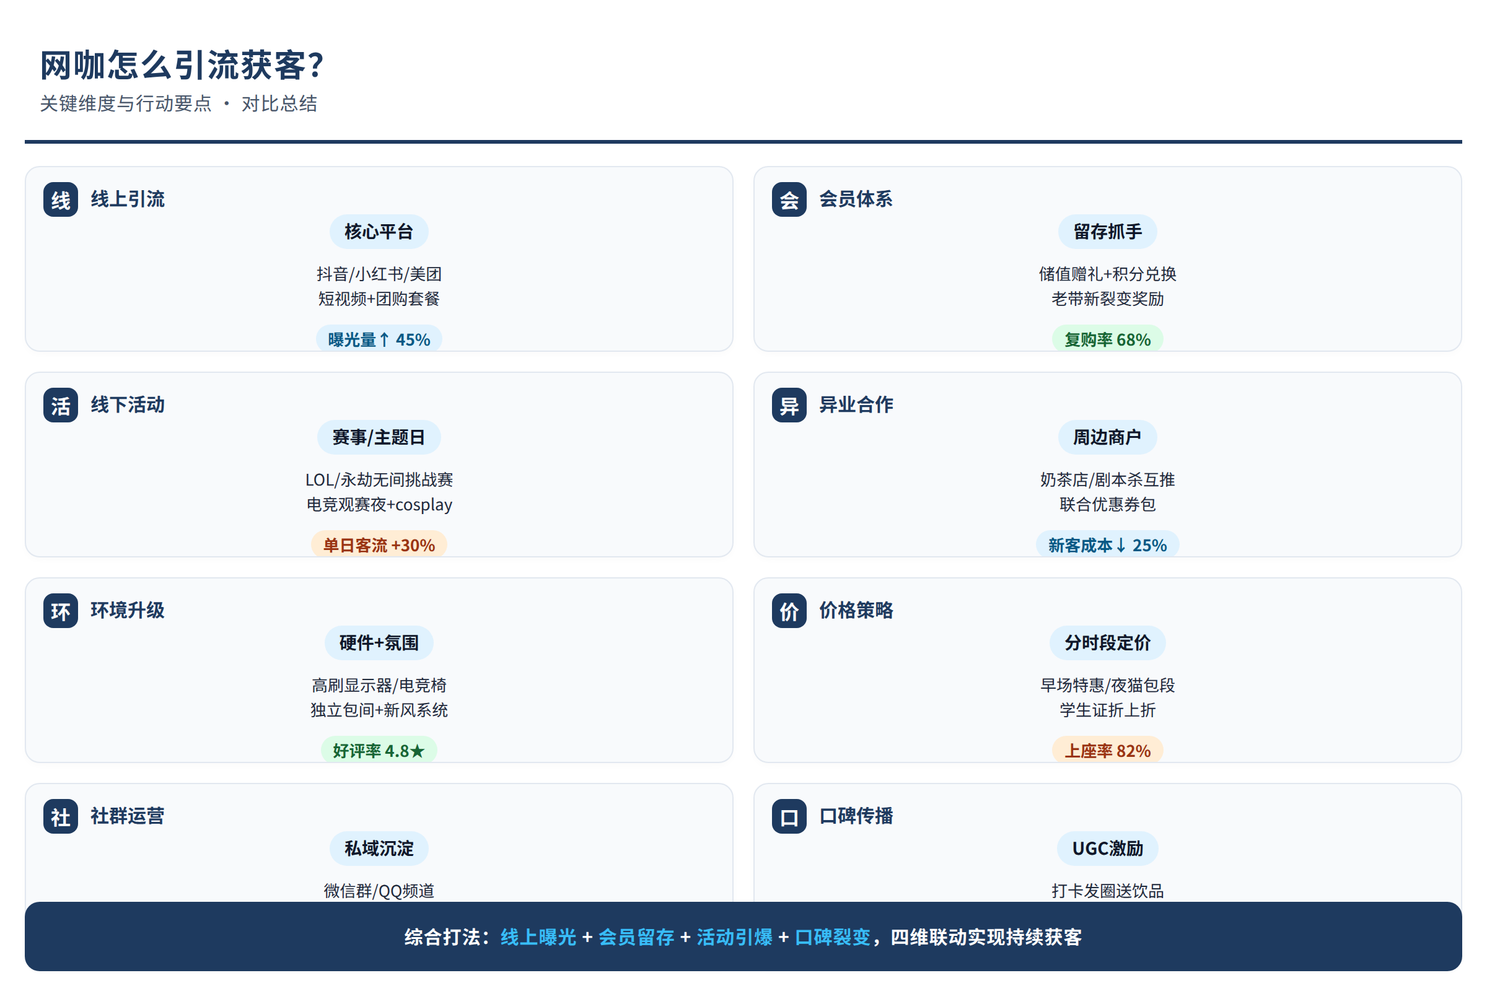
Task: Click the 会员留存 highlight in footer banner
Action: [x=637, y=937]
